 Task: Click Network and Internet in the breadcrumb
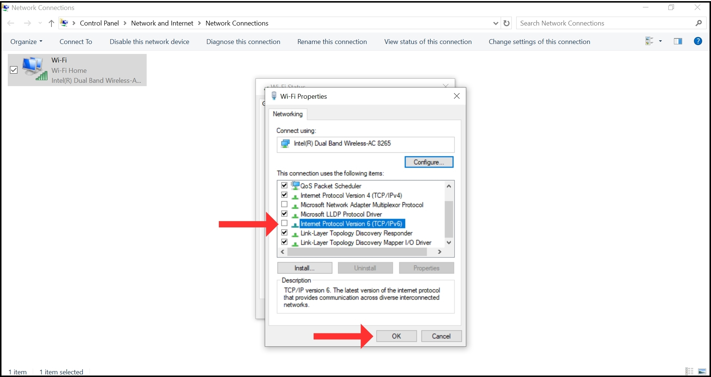pos(162,23)
